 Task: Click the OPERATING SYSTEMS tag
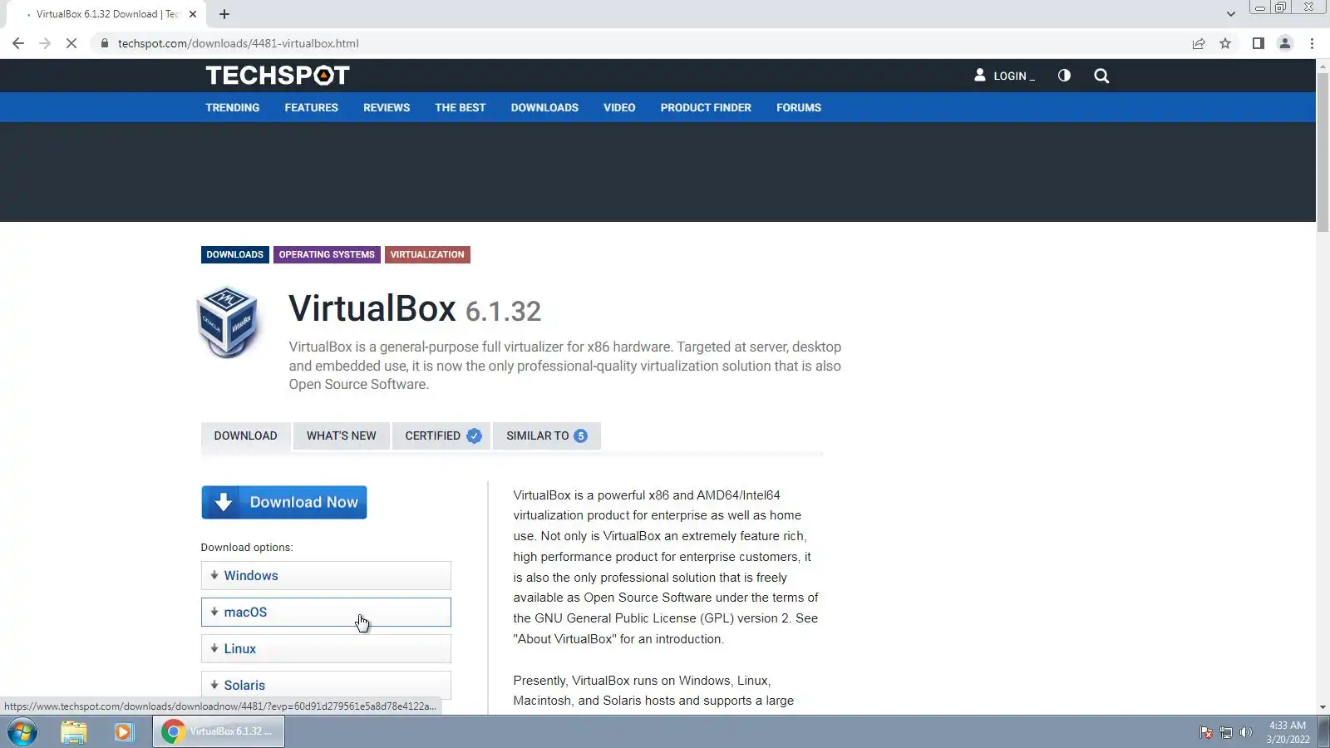(327, 254)
